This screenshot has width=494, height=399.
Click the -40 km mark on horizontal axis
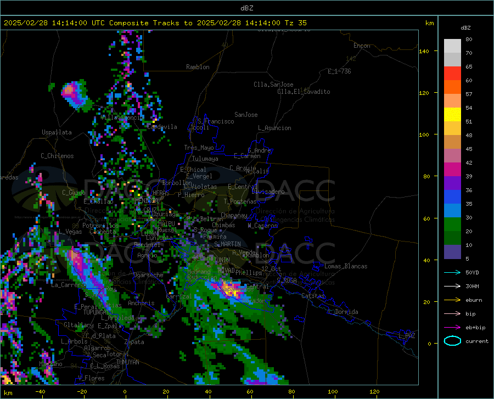[x=40, y=391]
